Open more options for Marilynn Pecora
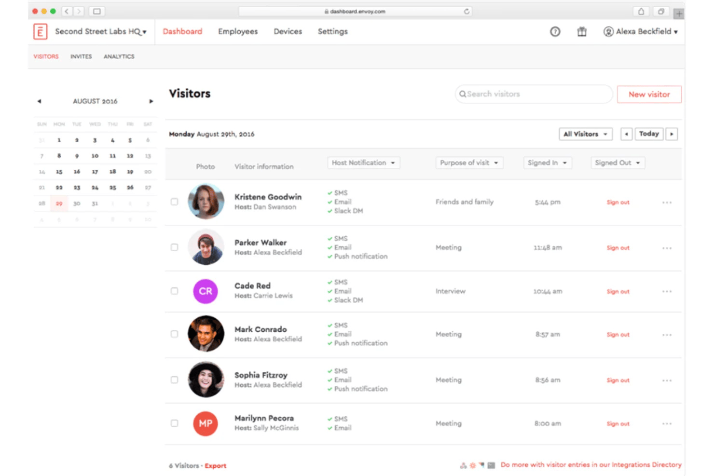Viewport: 714px width, 476px height. [x=667, y=424]
